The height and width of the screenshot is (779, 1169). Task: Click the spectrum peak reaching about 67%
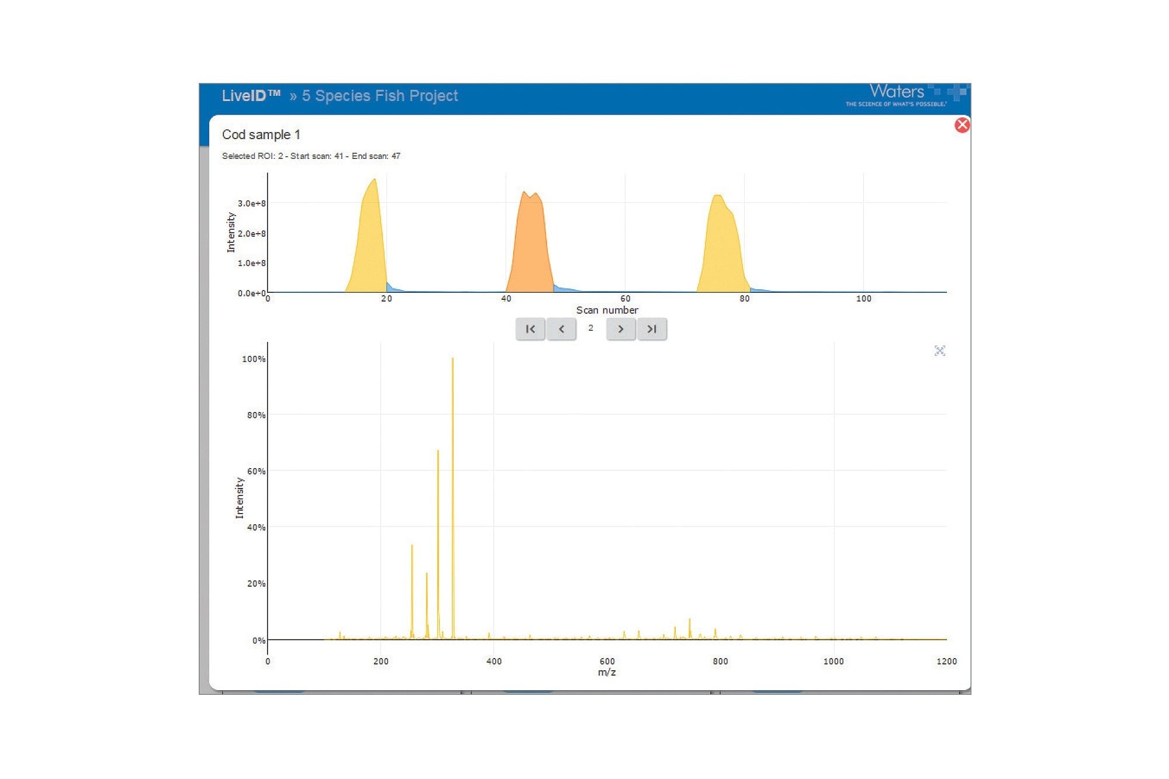(438, 543)
